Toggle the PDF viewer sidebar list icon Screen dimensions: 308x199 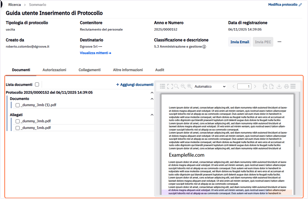click(x=162, y=86)
